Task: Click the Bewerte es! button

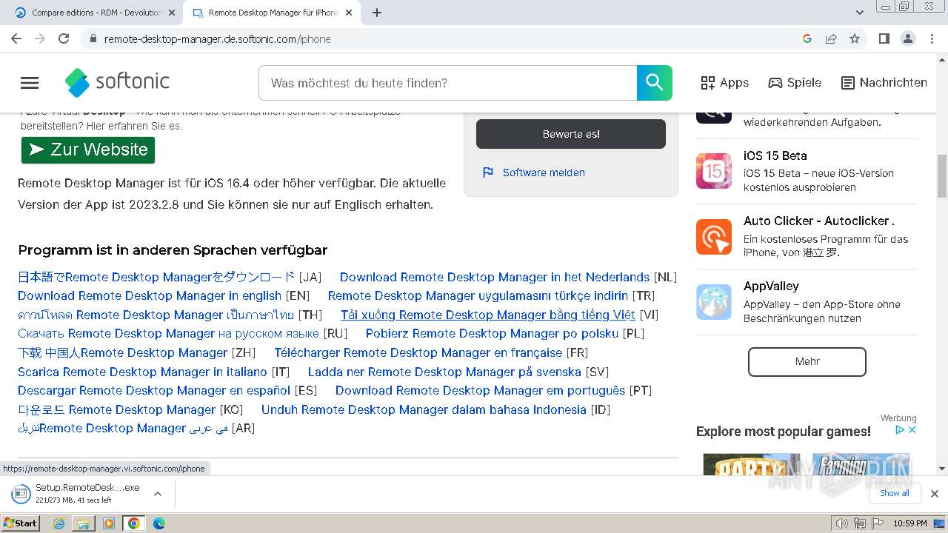Action: [571, 134]
